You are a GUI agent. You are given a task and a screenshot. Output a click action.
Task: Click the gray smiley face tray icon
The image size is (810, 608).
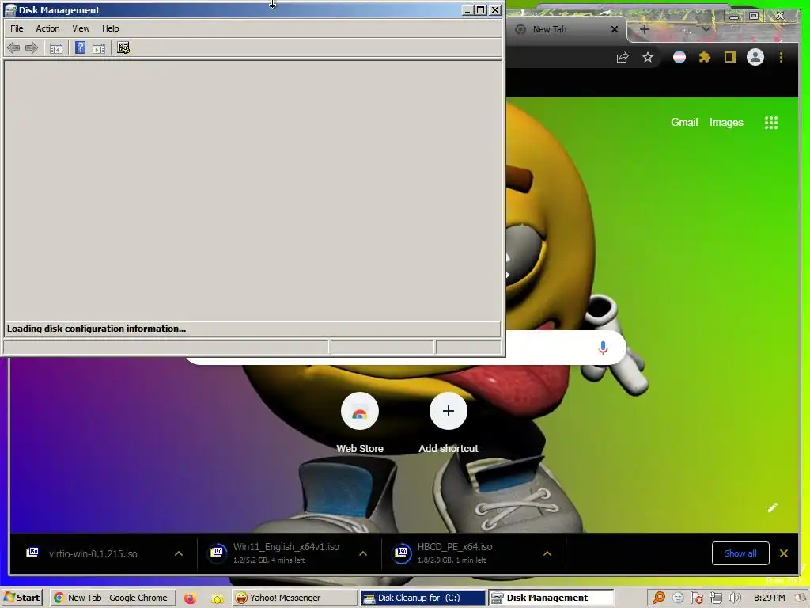pos(678,598)
